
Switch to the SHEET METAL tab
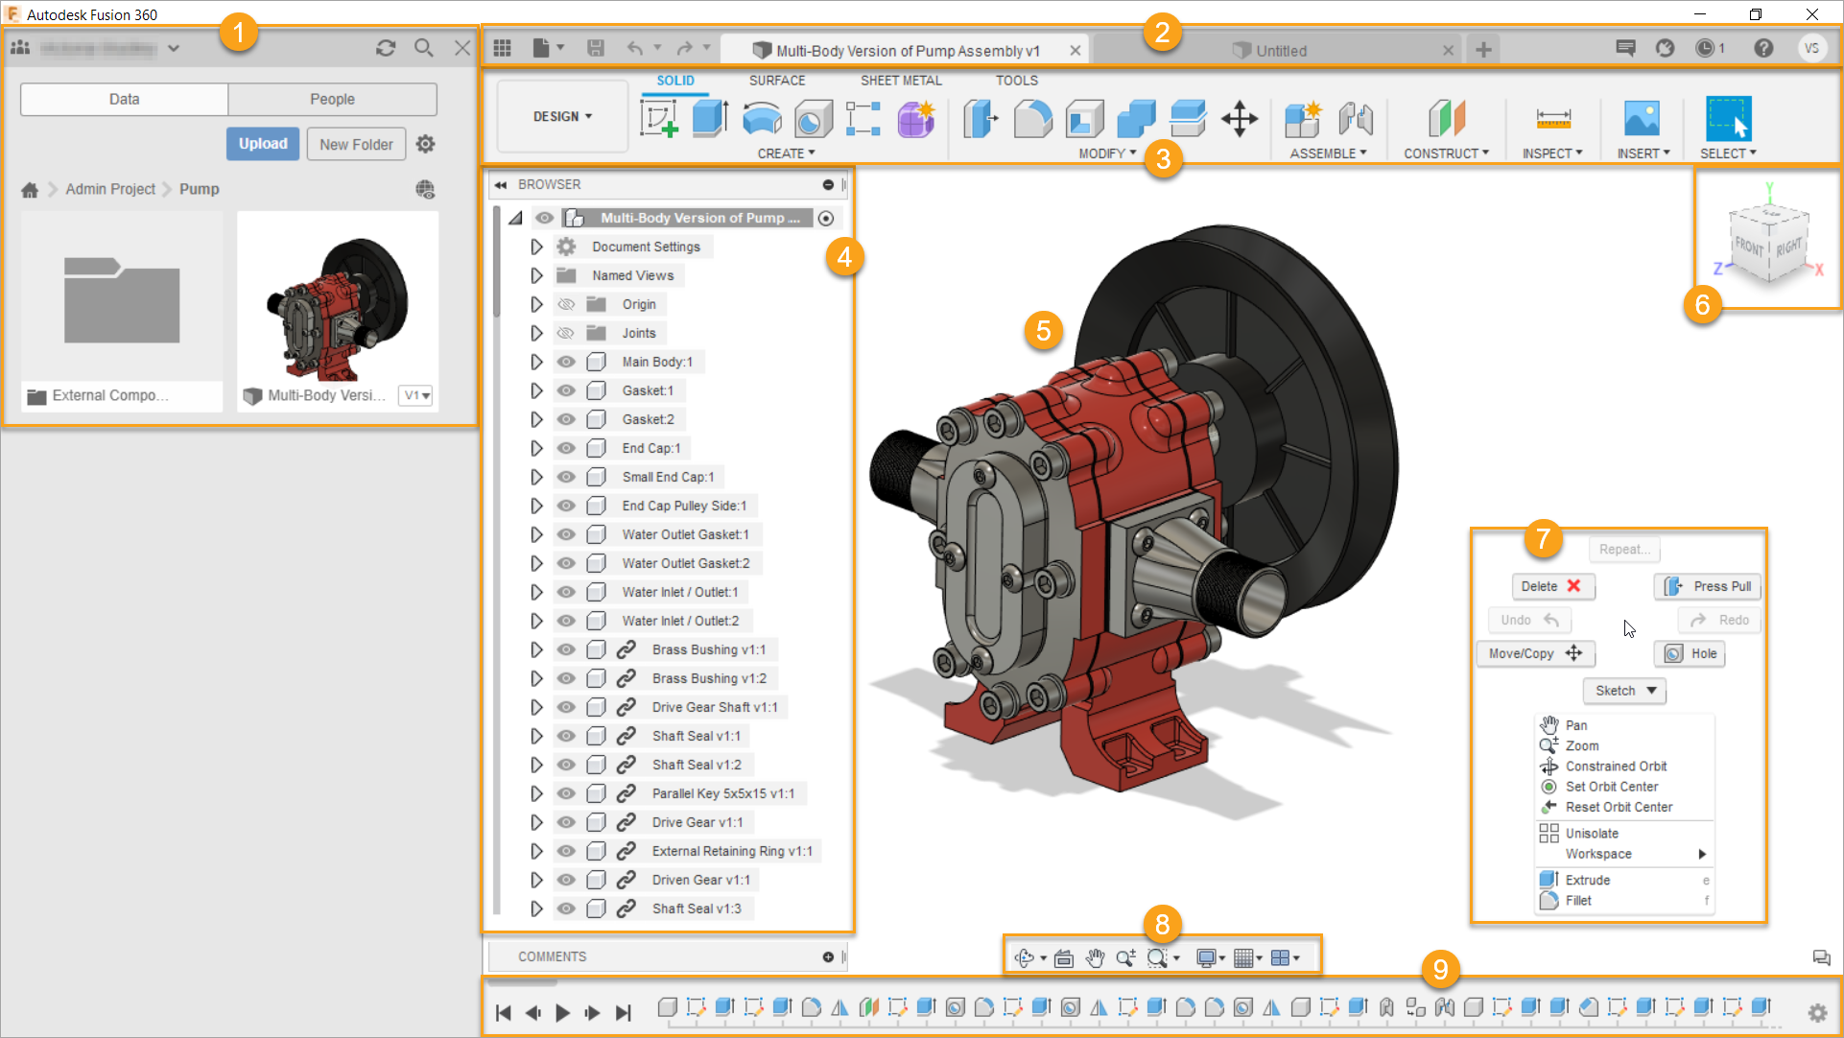(902, 79)
